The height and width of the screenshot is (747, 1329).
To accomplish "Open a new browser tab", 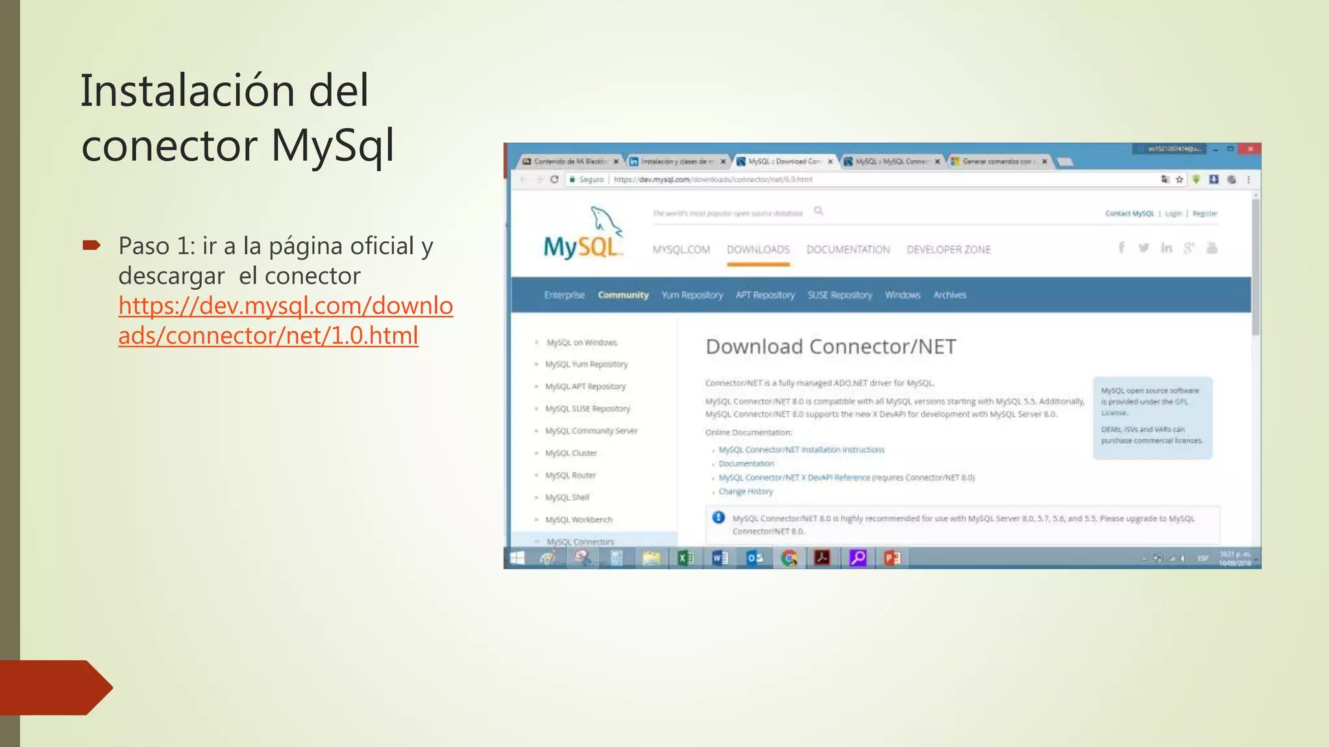I will click(1064, 161).
